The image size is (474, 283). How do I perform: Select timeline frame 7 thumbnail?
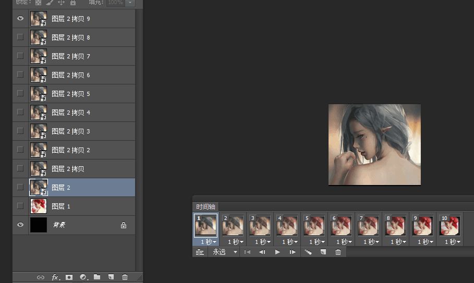pos(368,225)
